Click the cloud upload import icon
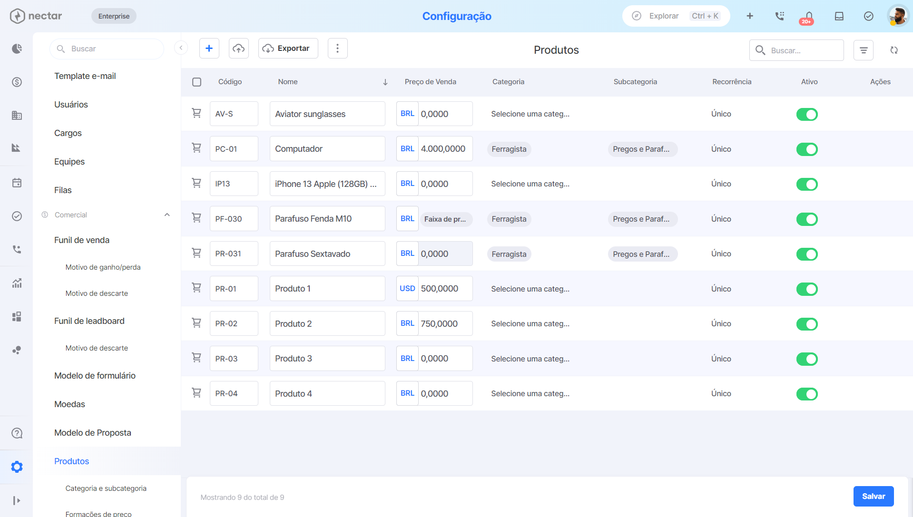The image size is (913, 517). pos(238,48)
